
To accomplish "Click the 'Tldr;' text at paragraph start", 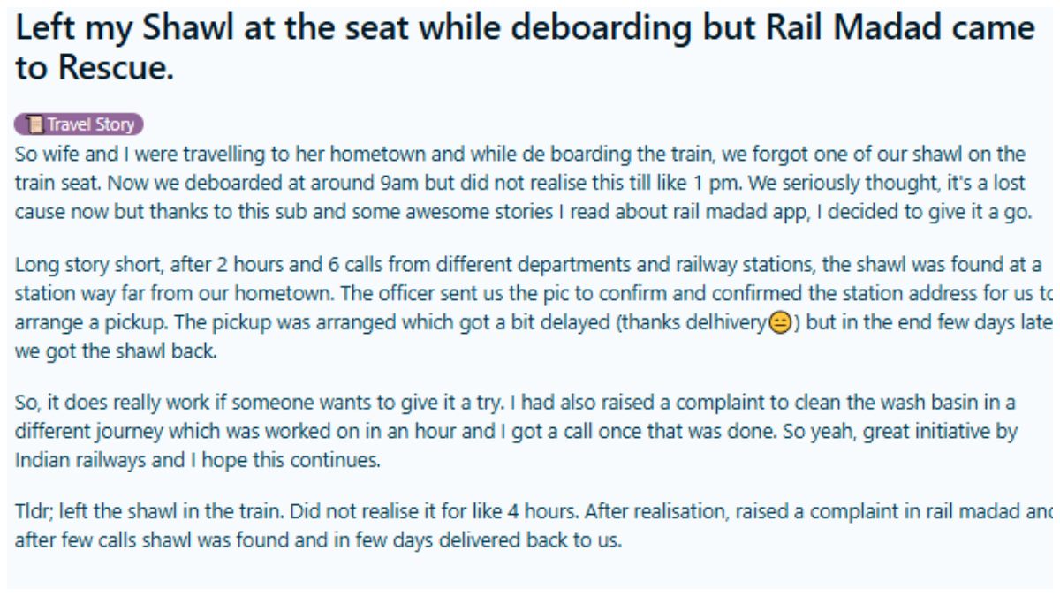I will pyautogui.click(x=34, y=511).
